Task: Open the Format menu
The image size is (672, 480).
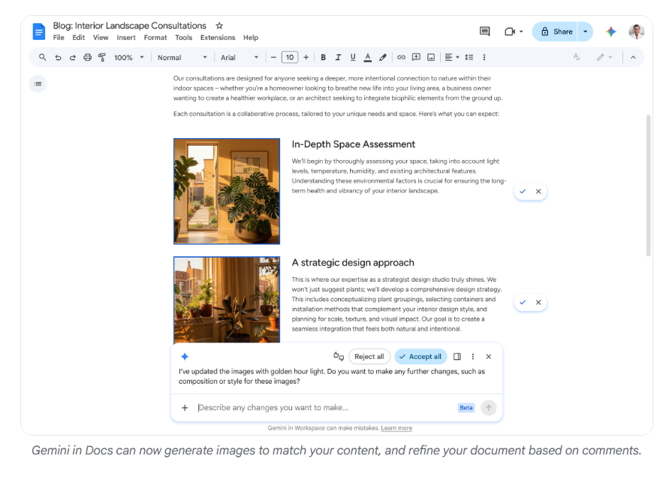Action: (x=155, y=38)
